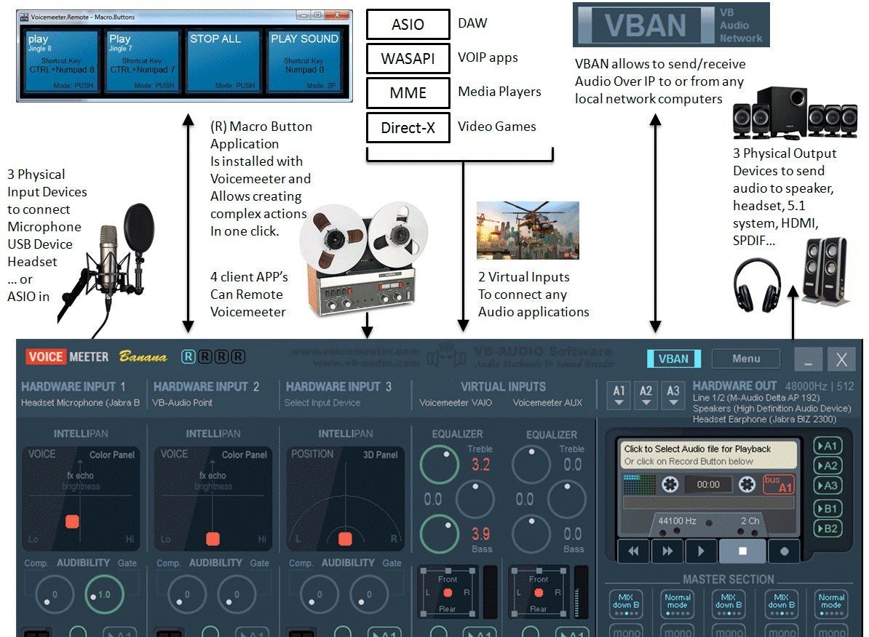The height and width of the screenshot is (637, 869).
Task: Click the fast-forward button on the cassette recorder
Action: pyautogui.click(x=667, y=551)
